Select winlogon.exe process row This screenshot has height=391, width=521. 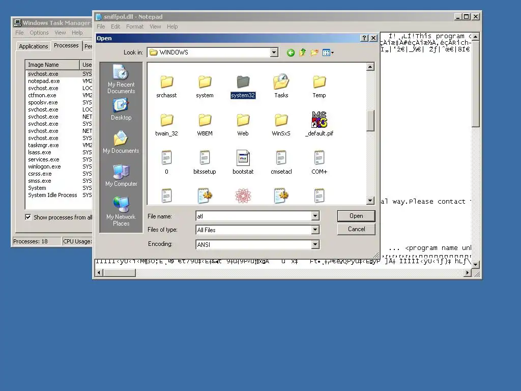click(x=44, y=166)
